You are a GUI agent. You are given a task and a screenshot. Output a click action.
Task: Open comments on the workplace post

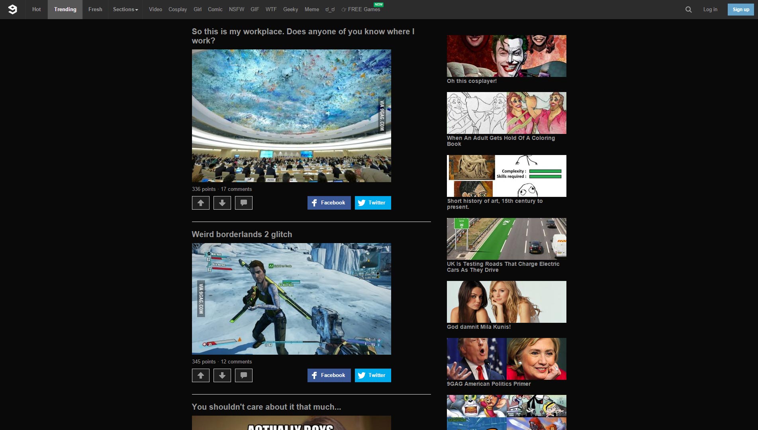click(x=244, y=203)
